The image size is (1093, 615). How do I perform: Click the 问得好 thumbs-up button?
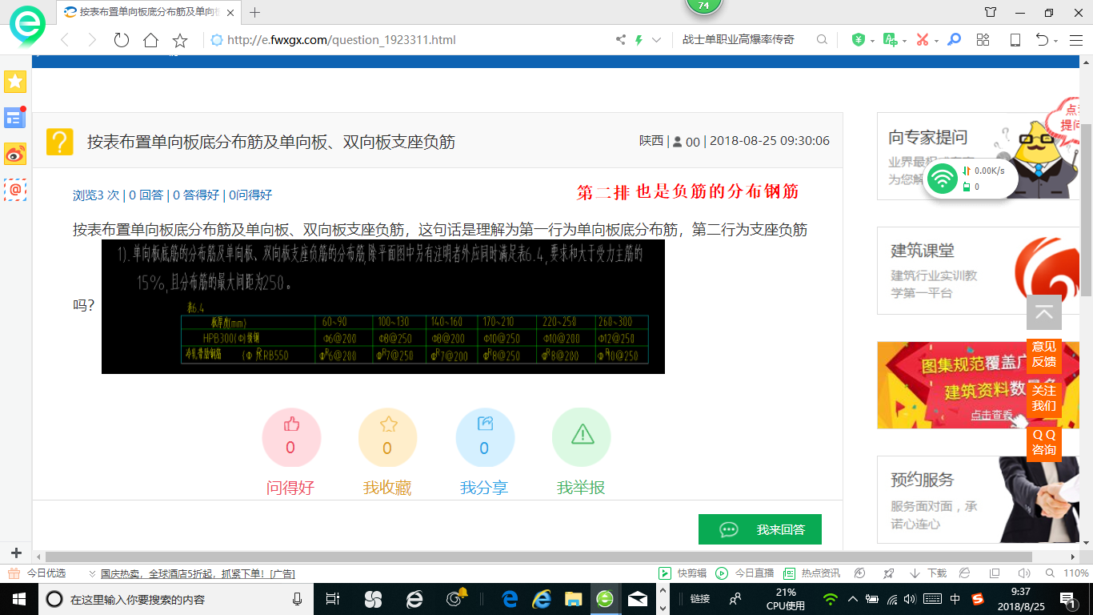pyautogui.click(x=291, y=437)
